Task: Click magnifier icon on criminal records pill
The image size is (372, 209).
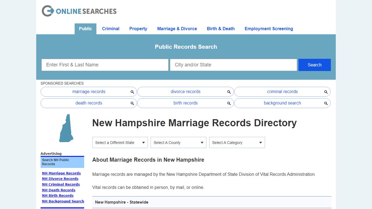Action: [x=326, y=92]
